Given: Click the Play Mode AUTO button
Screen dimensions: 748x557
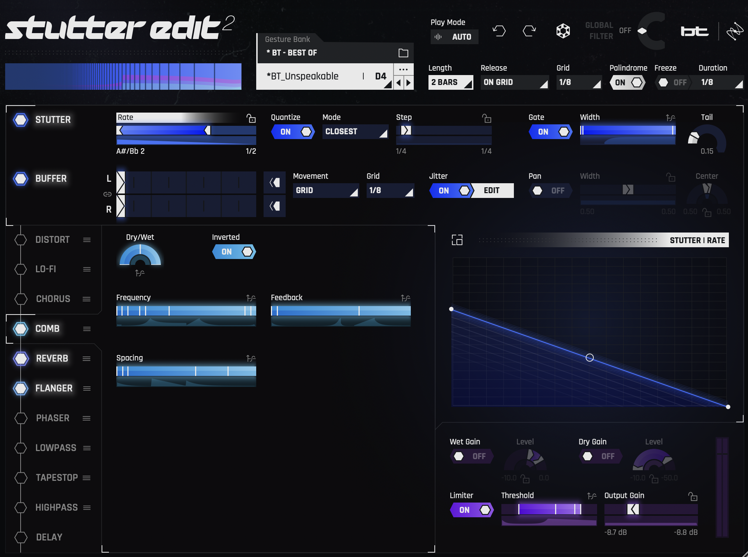Looking at the screenshot, I should click(x=455, y=37).
